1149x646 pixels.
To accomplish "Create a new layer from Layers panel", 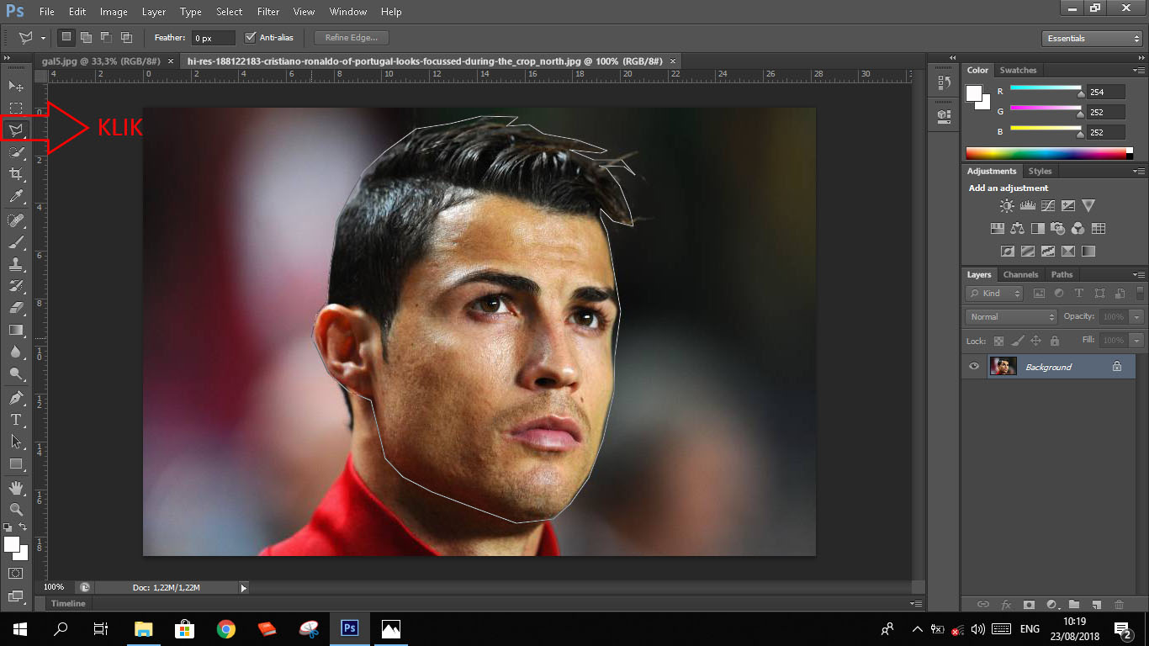I will (x=1096, y=604).
